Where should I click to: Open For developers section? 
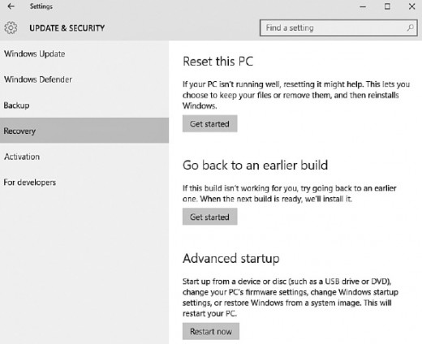coord(84,183)
